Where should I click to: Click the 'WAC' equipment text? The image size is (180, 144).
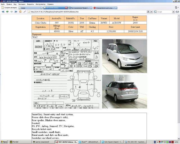click(35, 37)
